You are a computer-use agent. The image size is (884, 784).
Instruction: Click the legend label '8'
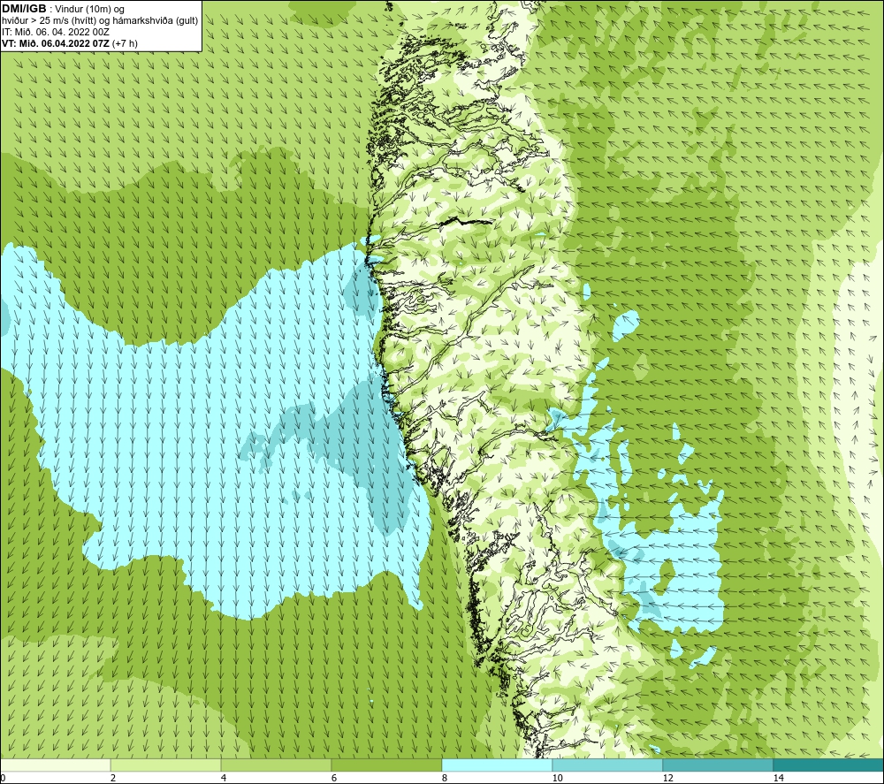pyautogui.click(x=445, y=778)
